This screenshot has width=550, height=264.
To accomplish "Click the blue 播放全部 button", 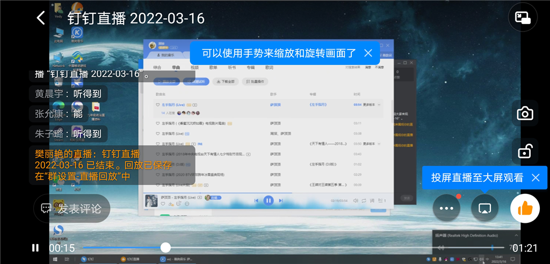I will (167, 81).
